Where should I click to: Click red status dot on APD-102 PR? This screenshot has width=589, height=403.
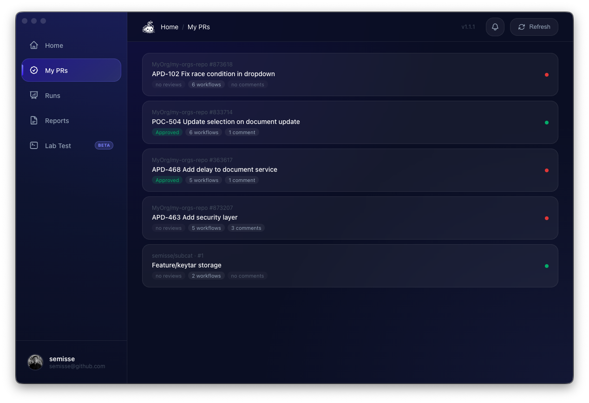[547, 75]
